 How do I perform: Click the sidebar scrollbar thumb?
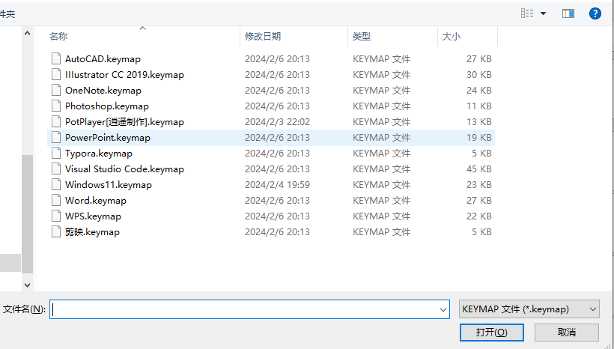point(27,214)
